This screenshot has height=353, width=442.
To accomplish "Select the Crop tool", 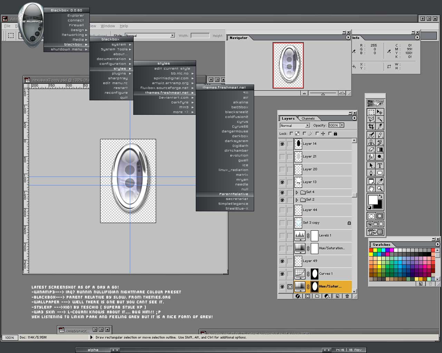I will pos(371,127).
